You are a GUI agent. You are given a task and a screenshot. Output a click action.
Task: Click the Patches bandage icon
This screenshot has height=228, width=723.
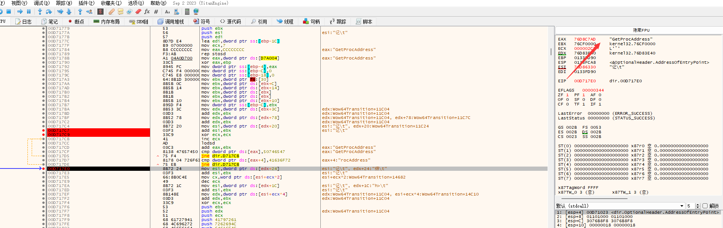click(112, 12)
